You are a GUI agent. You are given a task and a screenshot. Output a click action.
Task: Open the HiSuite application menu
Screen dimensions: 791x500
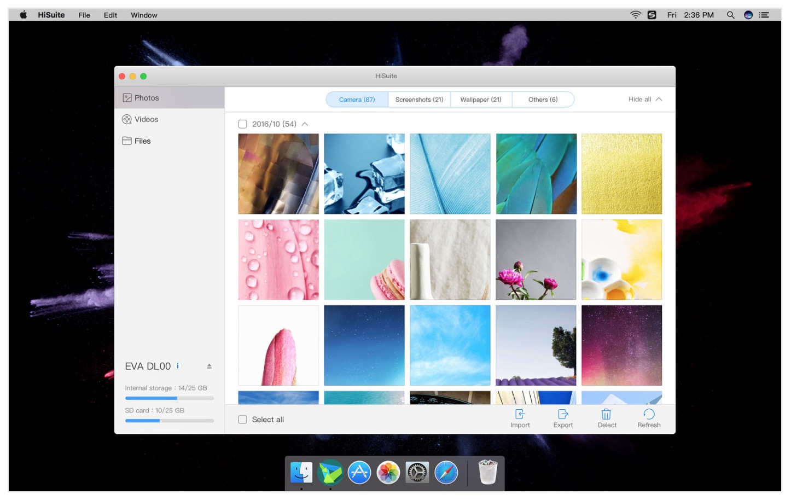tap(51, 15)
